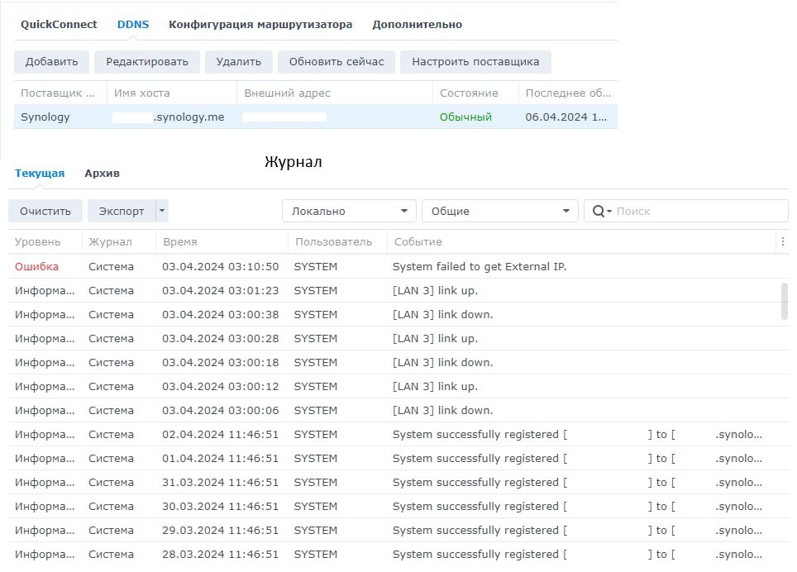Click the Добавить button

pos(51,62)
